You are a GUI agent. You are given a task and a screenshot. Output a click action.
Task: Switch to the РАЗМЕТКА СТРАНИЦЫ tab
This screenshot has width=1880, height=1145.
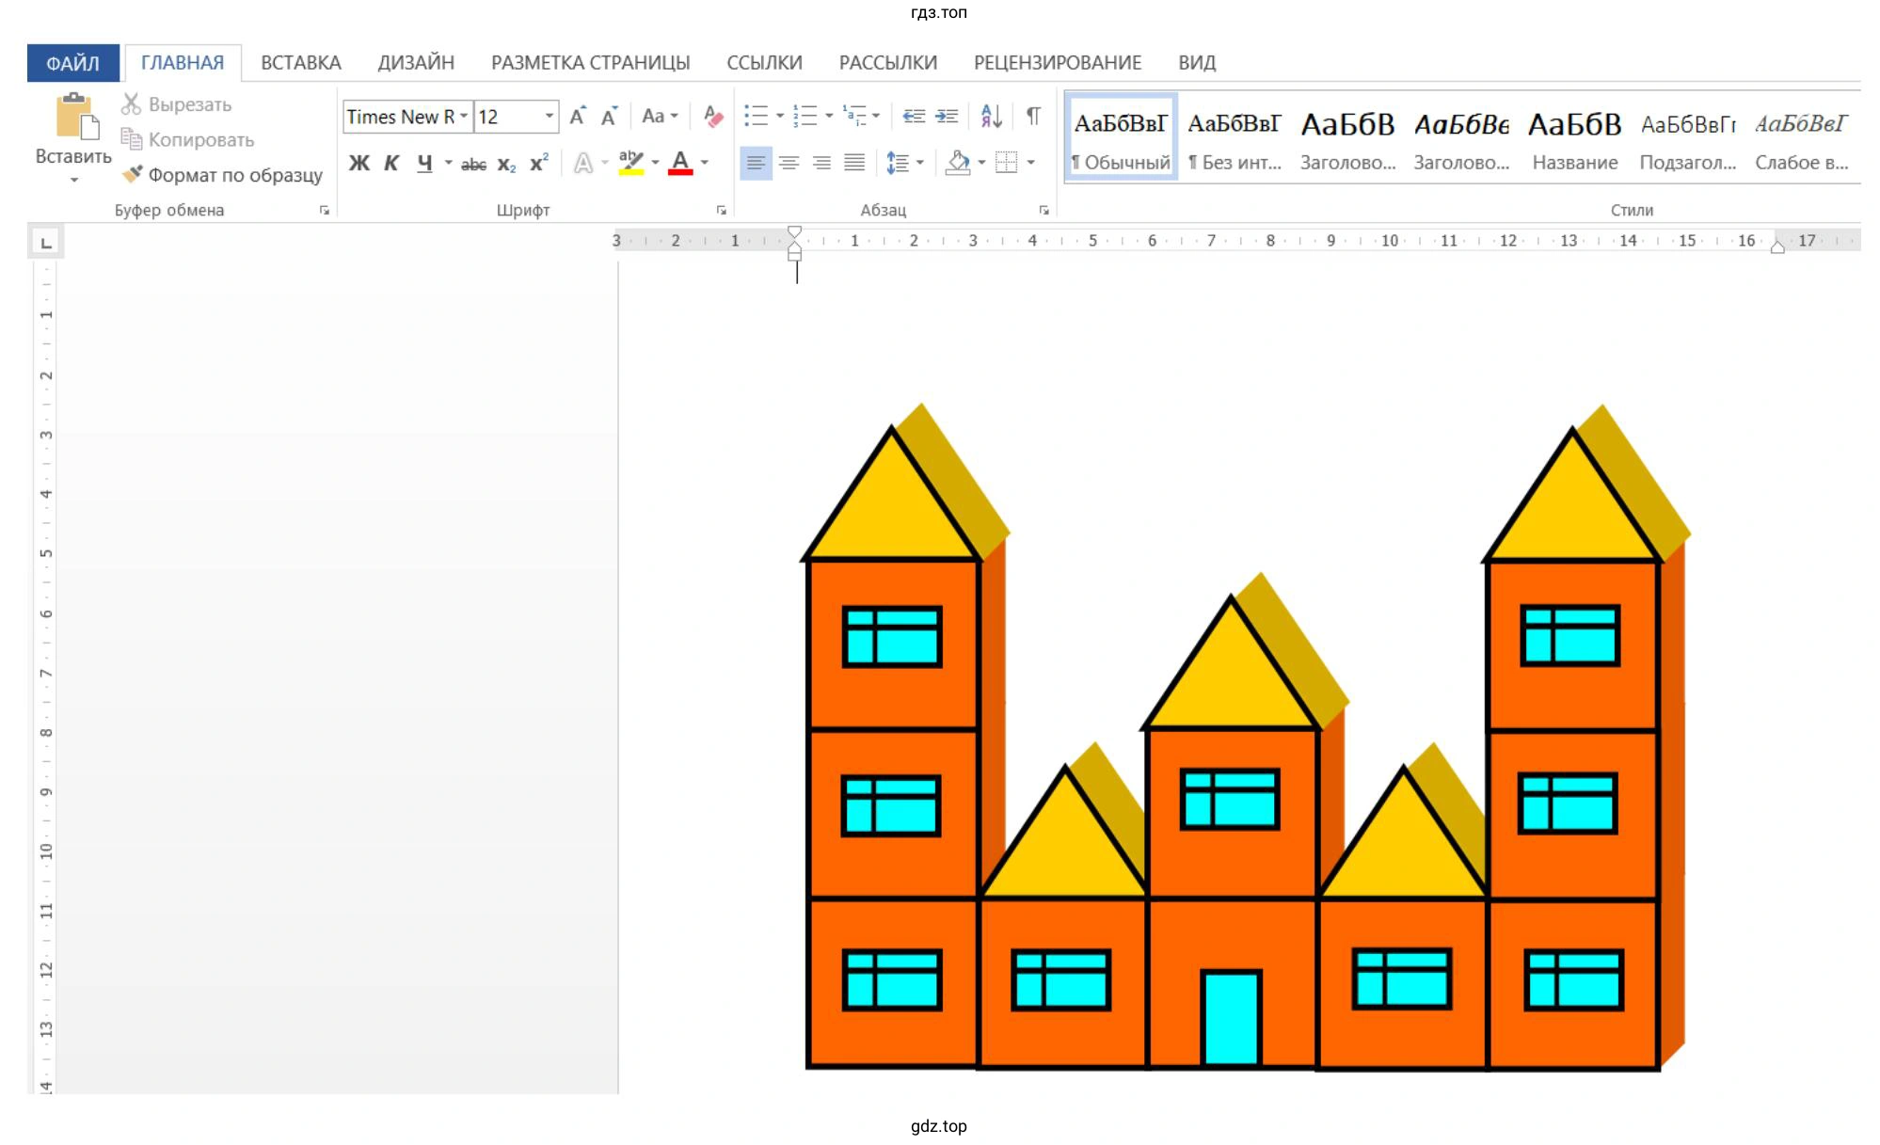pos(590,63)
